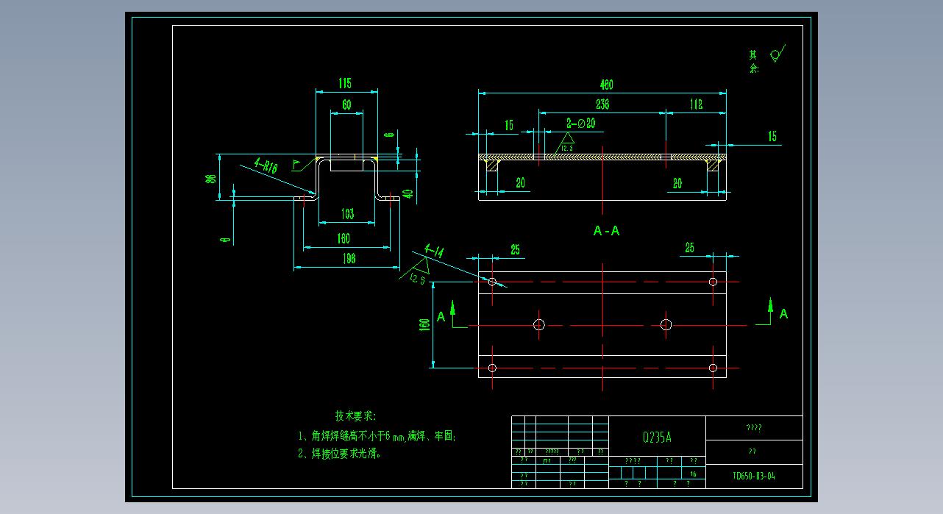Click the A-A section view label
Image resolution: width=943 pixels, height=514 pixels.
(606, 231)
